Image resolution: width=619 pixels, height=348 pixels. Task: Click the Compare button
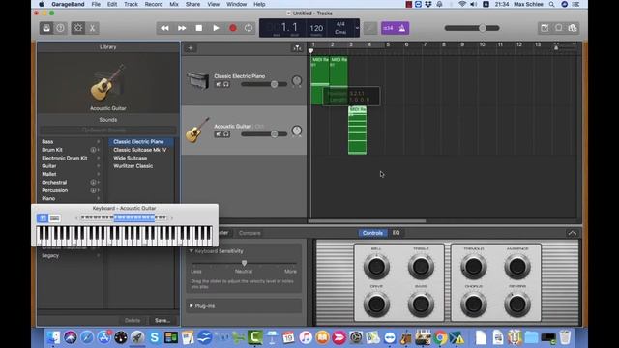coord(250,233)
